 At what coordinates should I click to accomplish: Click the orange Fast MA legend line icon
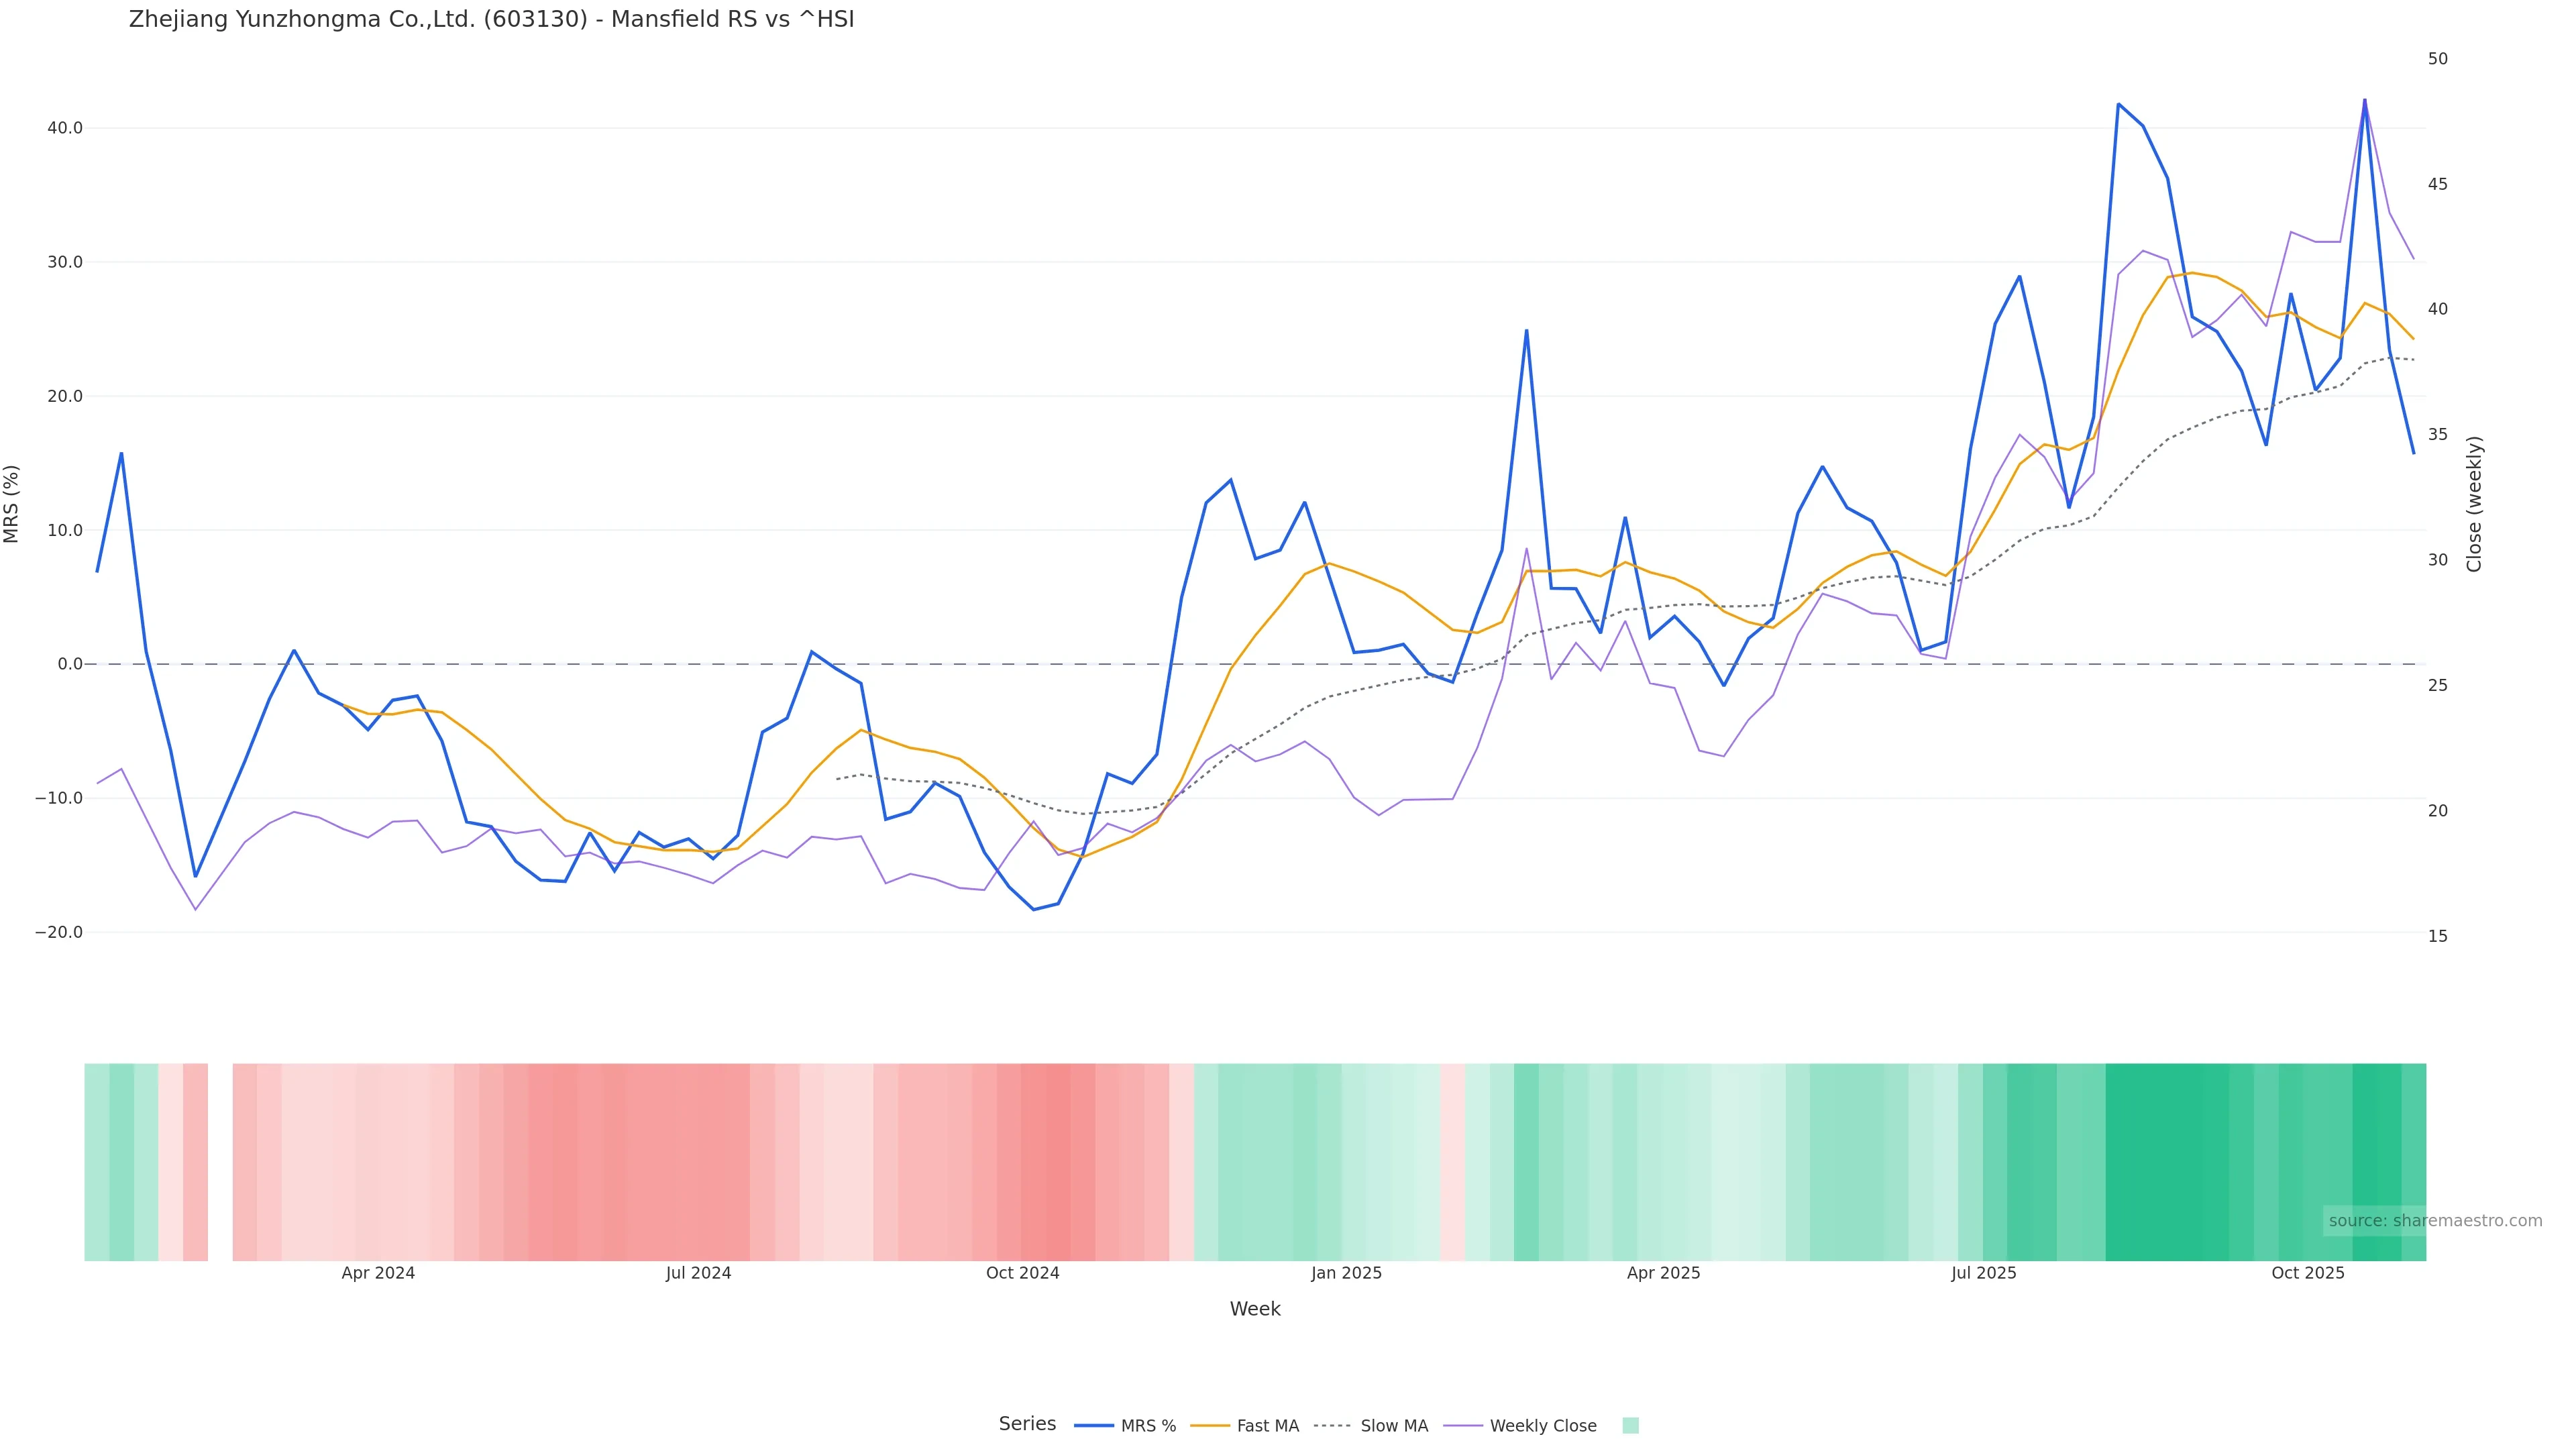tap(1210, 1426)
